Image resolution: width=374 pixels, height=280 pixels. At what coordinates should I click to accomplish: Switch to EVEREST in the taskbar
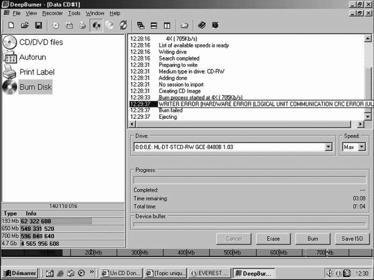[209, 273]
